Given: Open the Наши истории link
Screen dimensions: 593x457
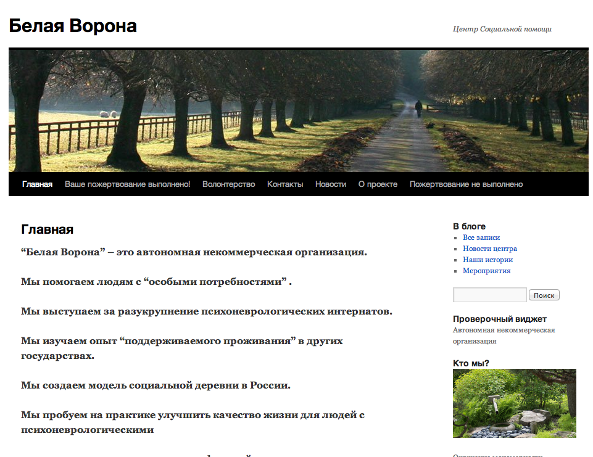Looking at the screenshot, I should [x=487, y=260].
